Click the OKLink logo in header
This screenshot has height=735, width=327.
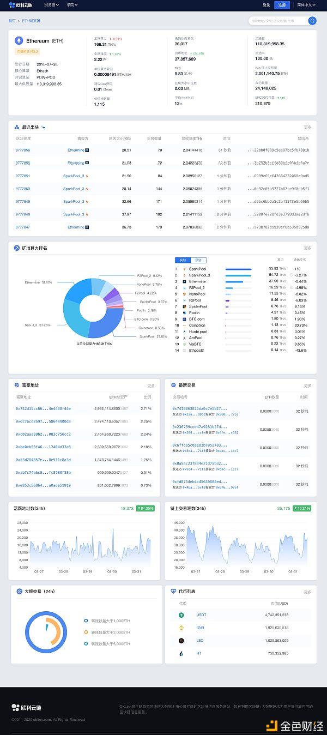20,5
